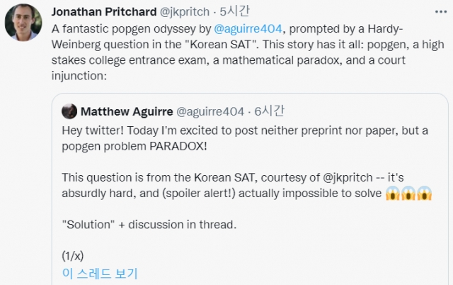This screenshot has height=285, width=453.
Task: Click the middle screaming face emoji
Action: tap(408, 194)
